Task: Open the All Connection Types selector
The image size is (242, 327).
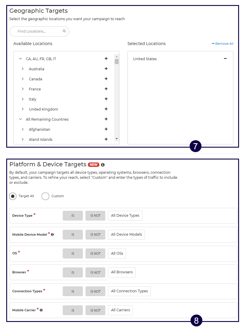Action: (x=129, y=291)
